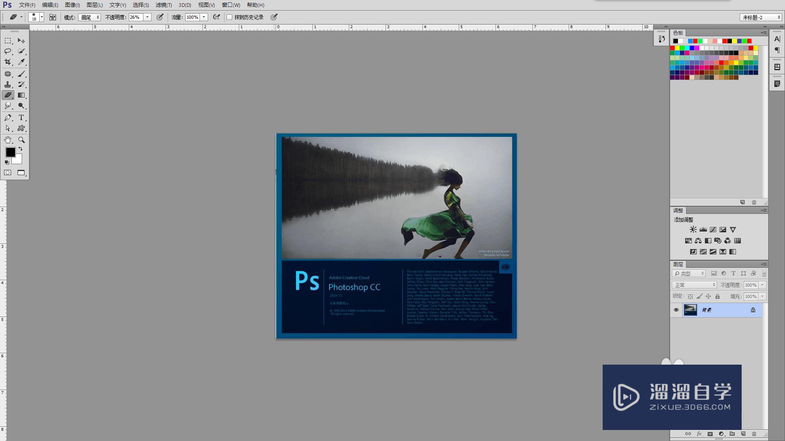Select the Hand tool

[x=8, y=140]
